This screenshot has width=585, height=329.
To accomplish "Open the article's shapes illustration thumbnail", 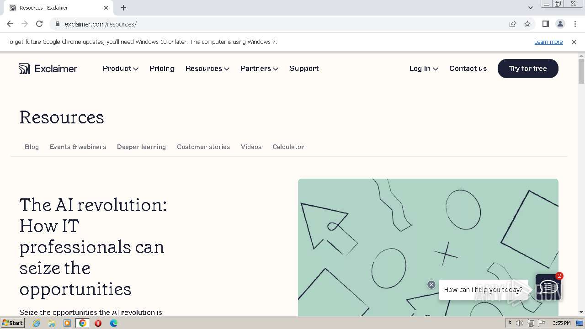I will click(x=428, y=247).
